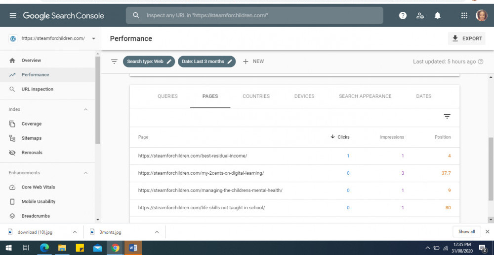This screenshot has width=494, height=255.
Task: Open the Mail app from taskbar
Action: (x=98, y=248)
